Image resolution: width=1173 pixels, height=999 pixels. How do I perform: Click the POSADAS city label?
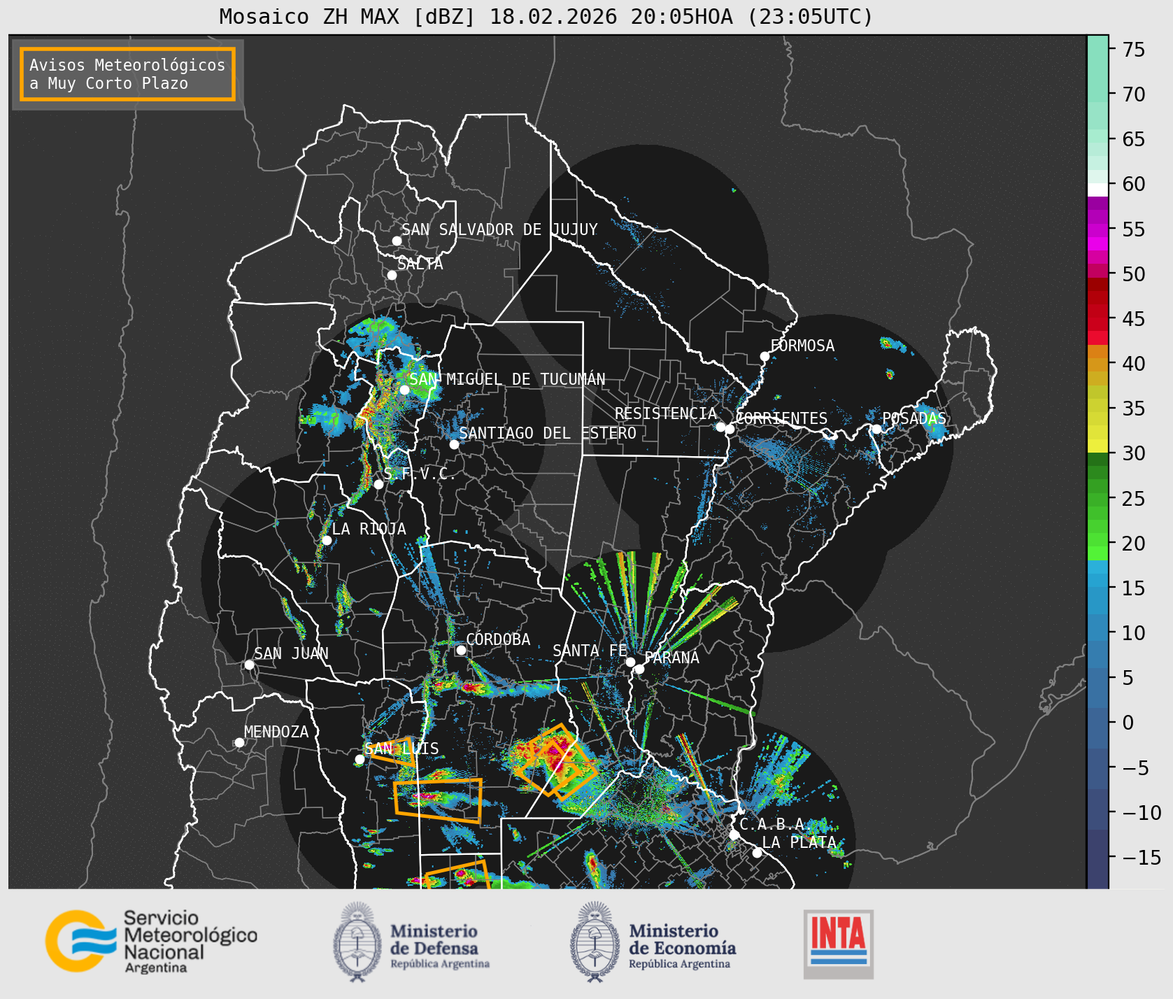(914, 418)
